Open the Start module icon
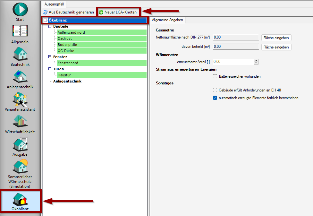The height and width of the screenshot is (216, 313). 20,9
